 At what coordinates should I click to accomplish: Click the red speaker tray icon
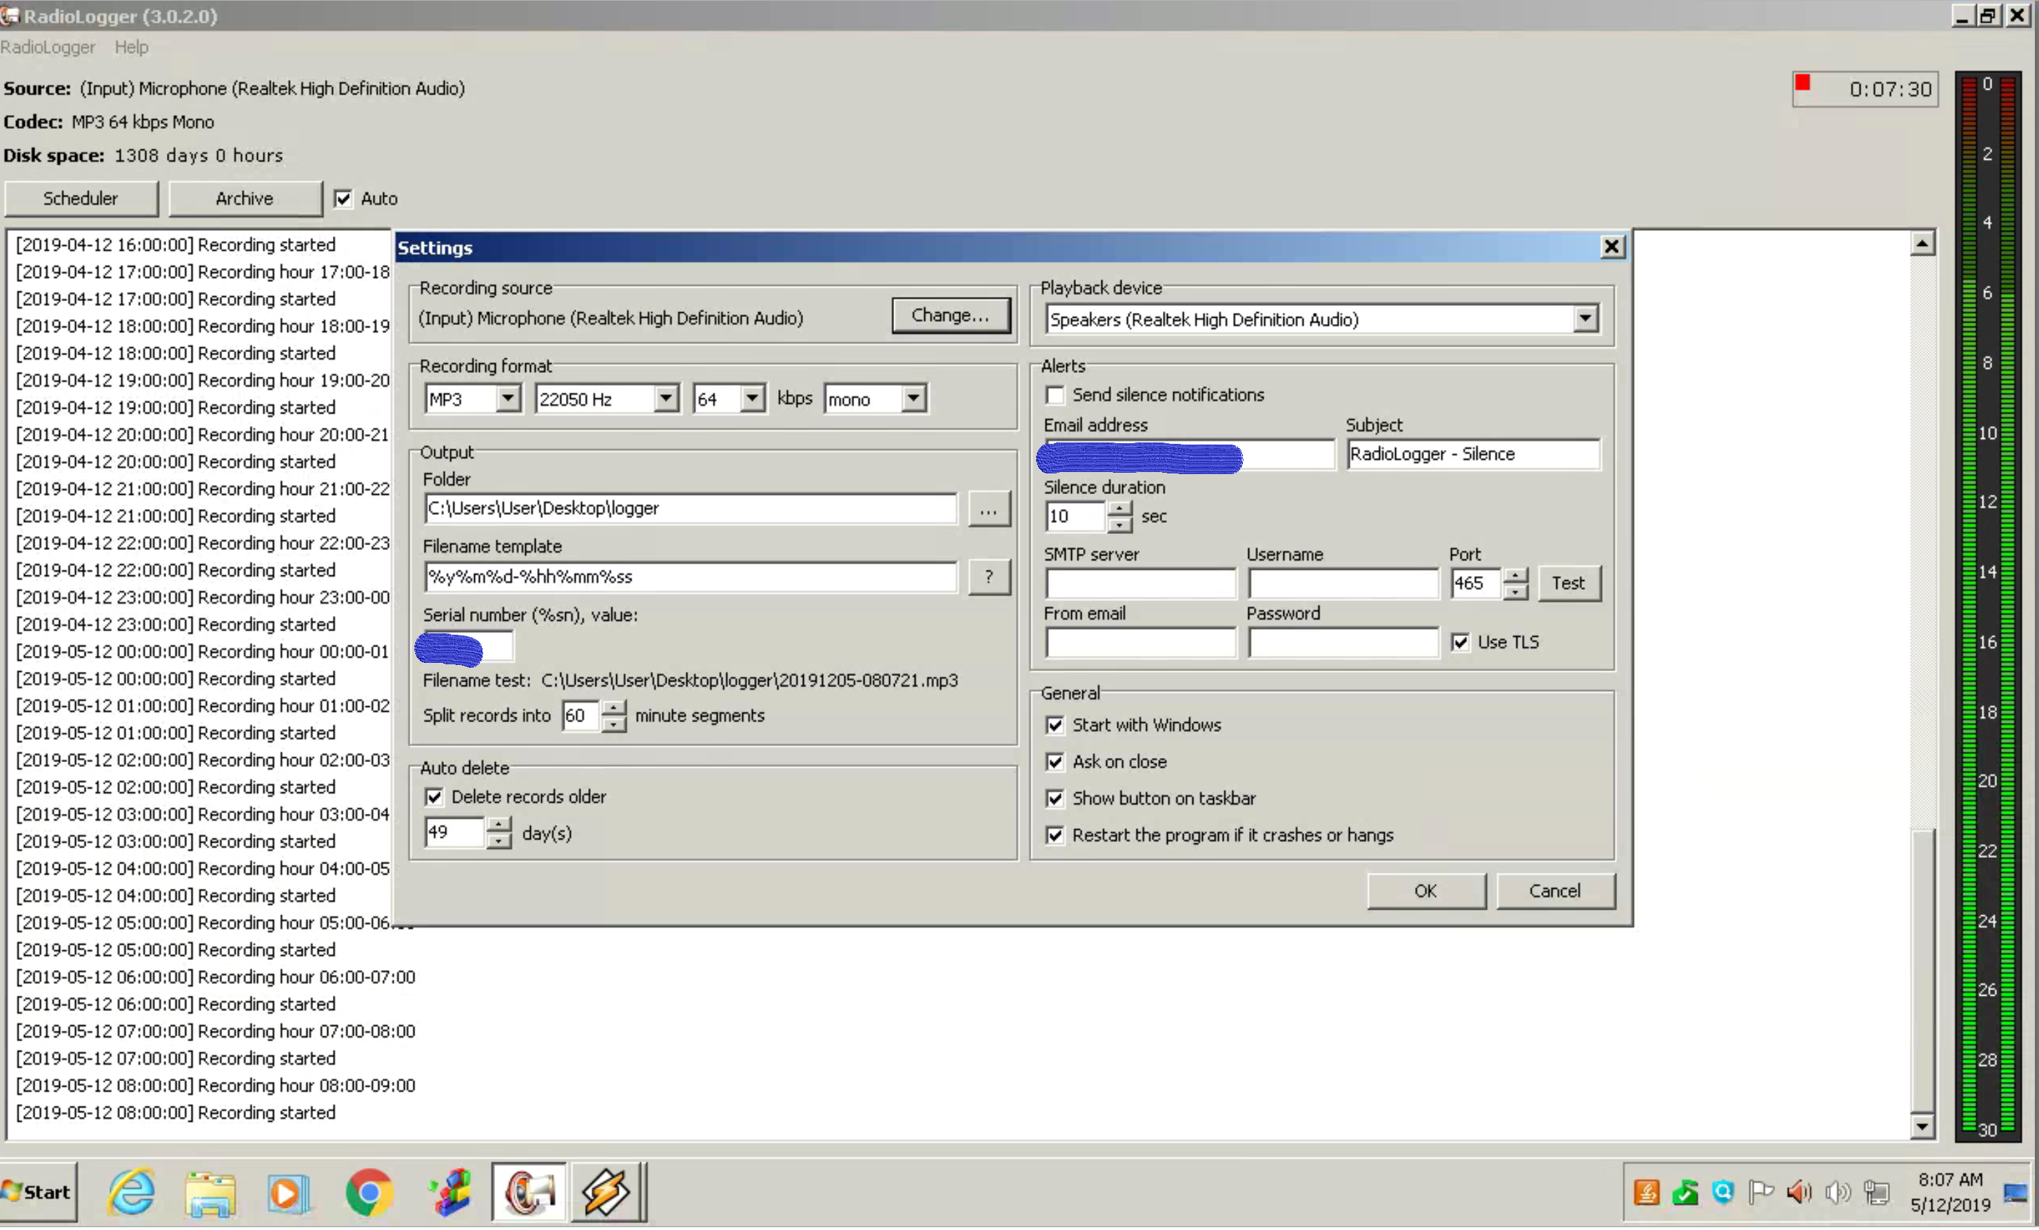coord(1799,1192)
